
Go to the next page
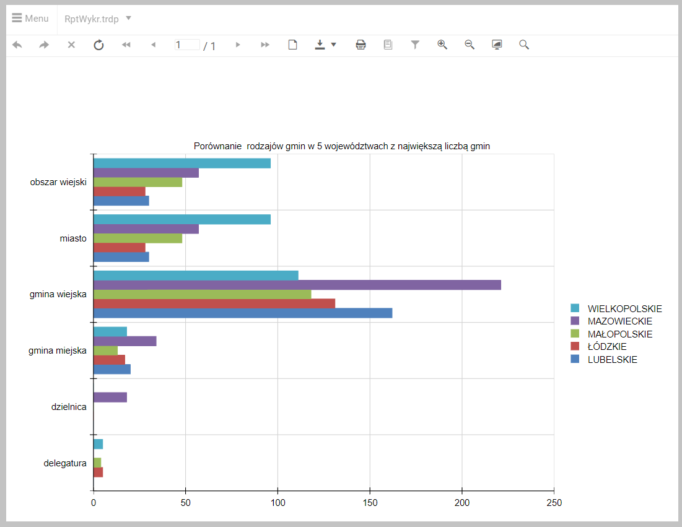[x=238, y=45]
